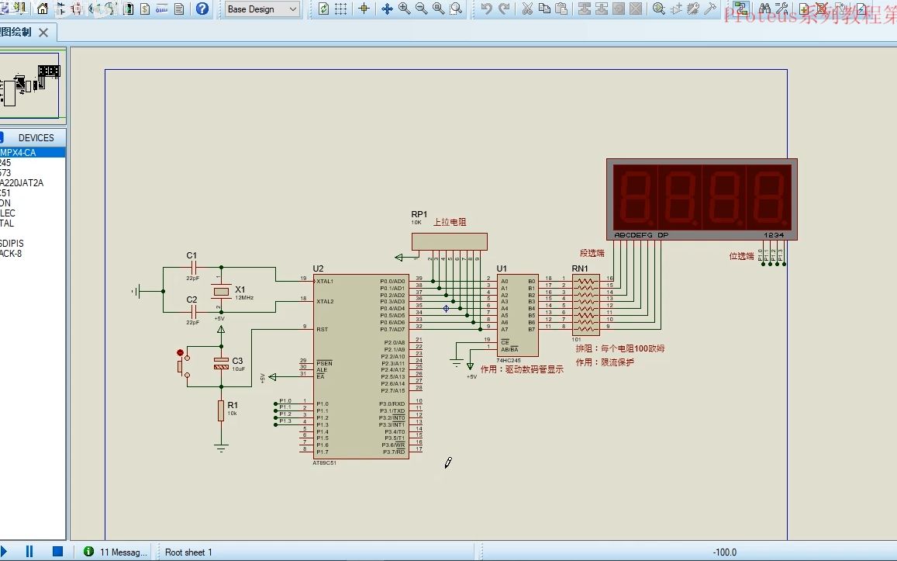This screenshot has height=561, width=897.
Task: Select the A220JAT2A device entry
Action: tap(22, 183)
